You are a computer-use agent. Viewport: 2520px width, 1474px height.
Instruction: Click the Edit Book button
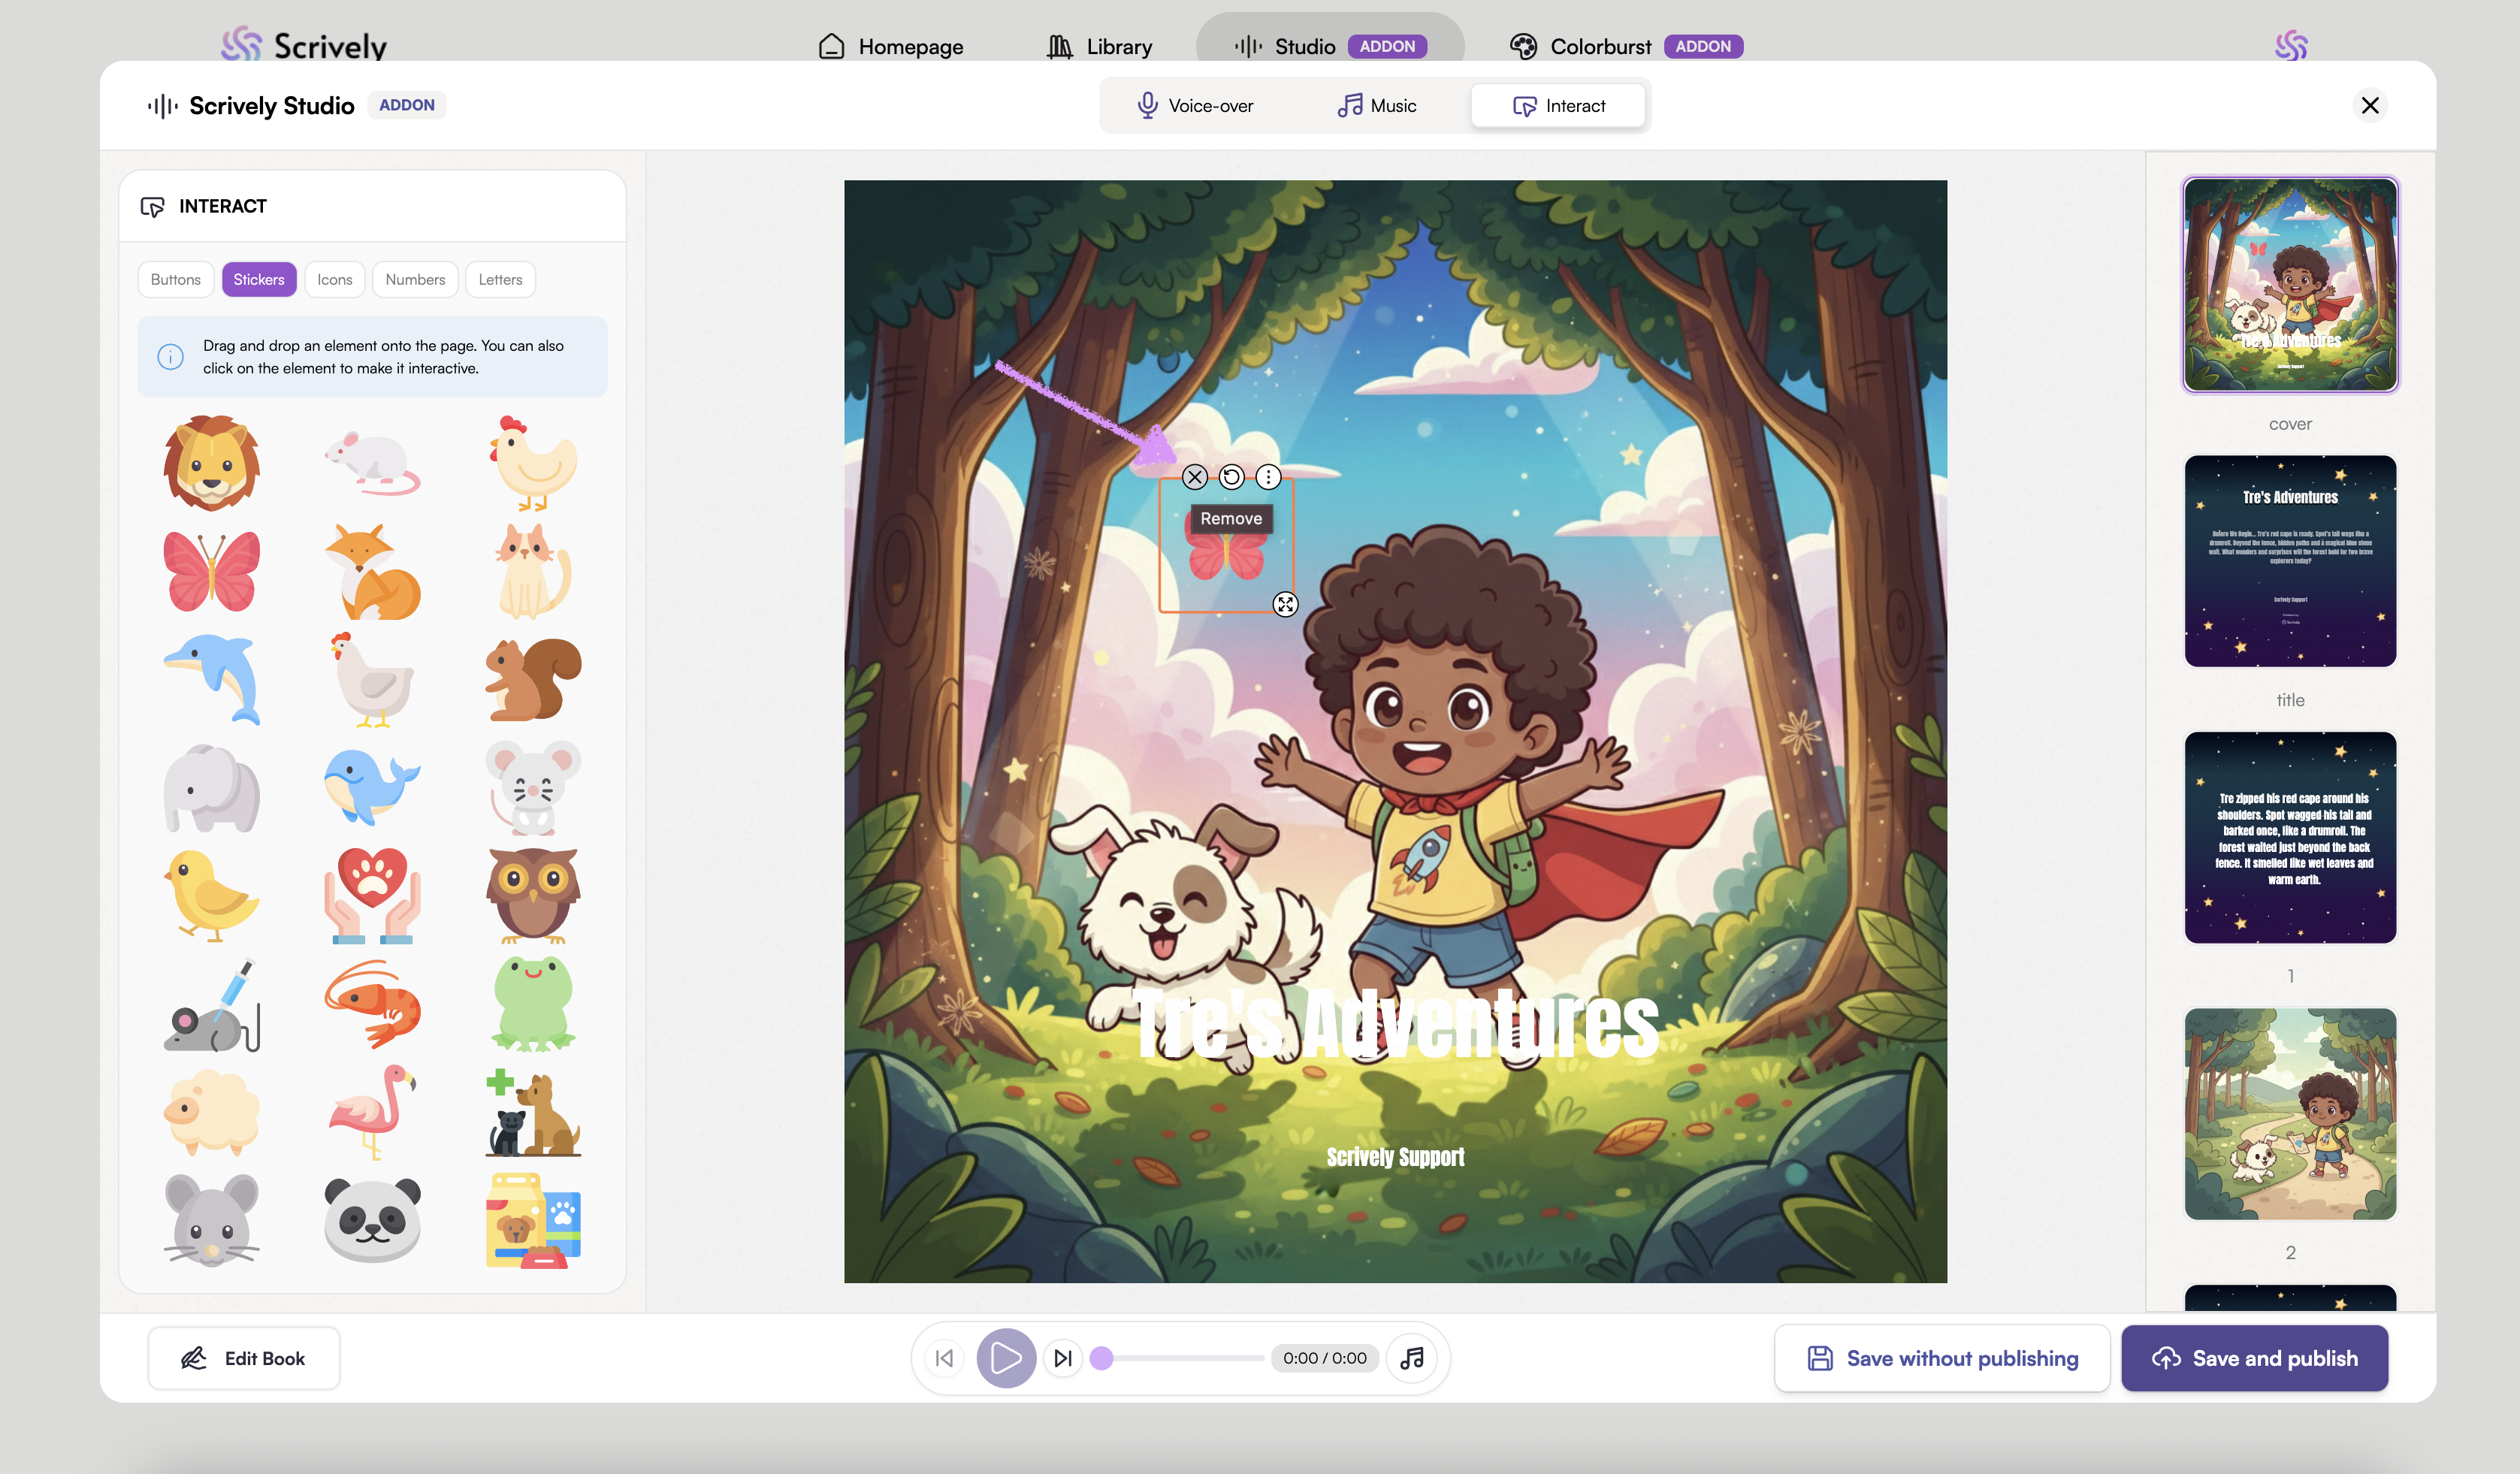[244, 1358]
